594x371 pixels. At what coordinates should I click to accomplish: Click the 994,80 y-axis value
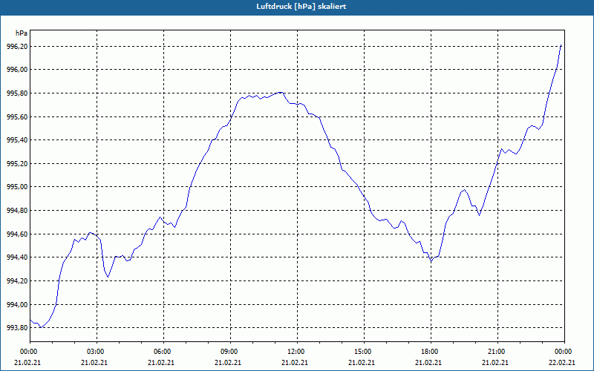(17, 211)
